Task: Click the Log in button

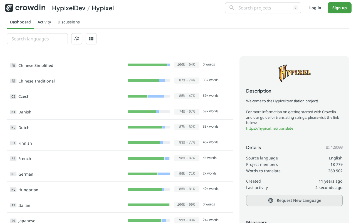Action: tap(315, 8)
